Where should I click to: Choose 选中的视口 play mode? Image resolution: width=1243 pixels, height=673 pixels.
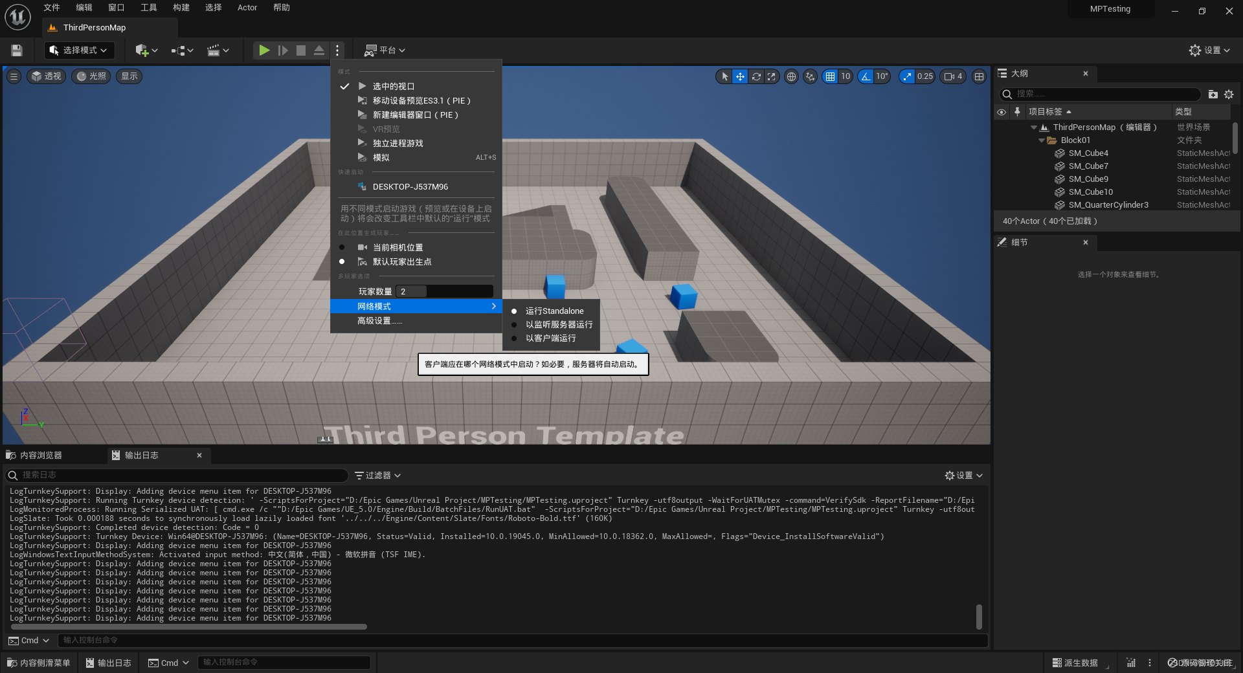pyautogui.click(x=416, y=86)
